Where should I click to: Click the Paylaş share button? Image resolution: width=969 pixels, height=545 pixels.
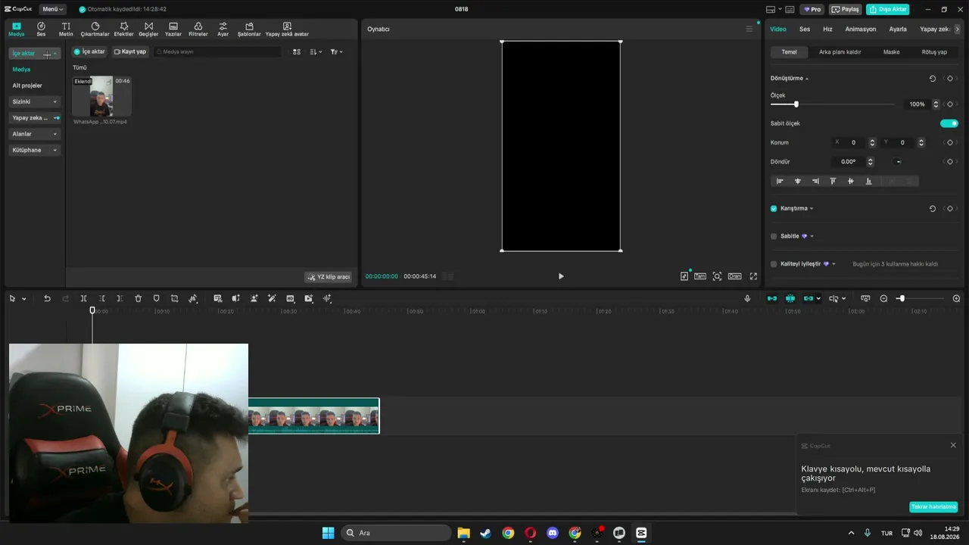click(x=846, y=9)
